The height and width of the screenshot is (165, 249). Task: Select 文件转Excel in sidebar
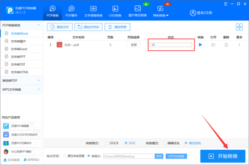tap(22, 49)
